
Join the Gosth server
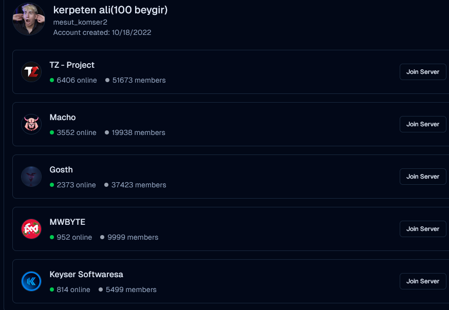pyautogui.click(x=423, y=177)
